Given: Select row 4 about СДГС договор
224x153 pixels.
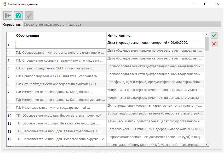Looking at the screenshot, I should pos(61,68).
